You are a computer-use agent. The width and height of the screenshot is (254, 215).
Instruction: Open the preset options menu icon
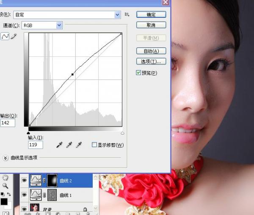[127, 15]
